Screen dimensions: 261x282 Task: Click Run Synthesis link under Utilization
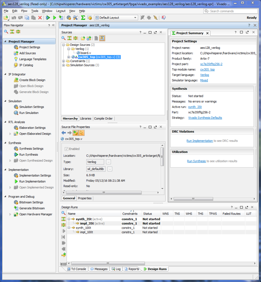[196, 161]
